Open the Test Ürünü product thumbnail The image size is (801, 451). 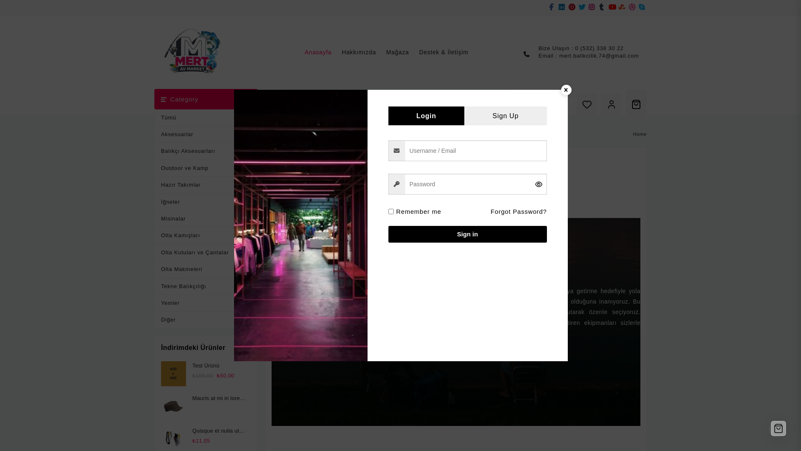tap(174, 374)
